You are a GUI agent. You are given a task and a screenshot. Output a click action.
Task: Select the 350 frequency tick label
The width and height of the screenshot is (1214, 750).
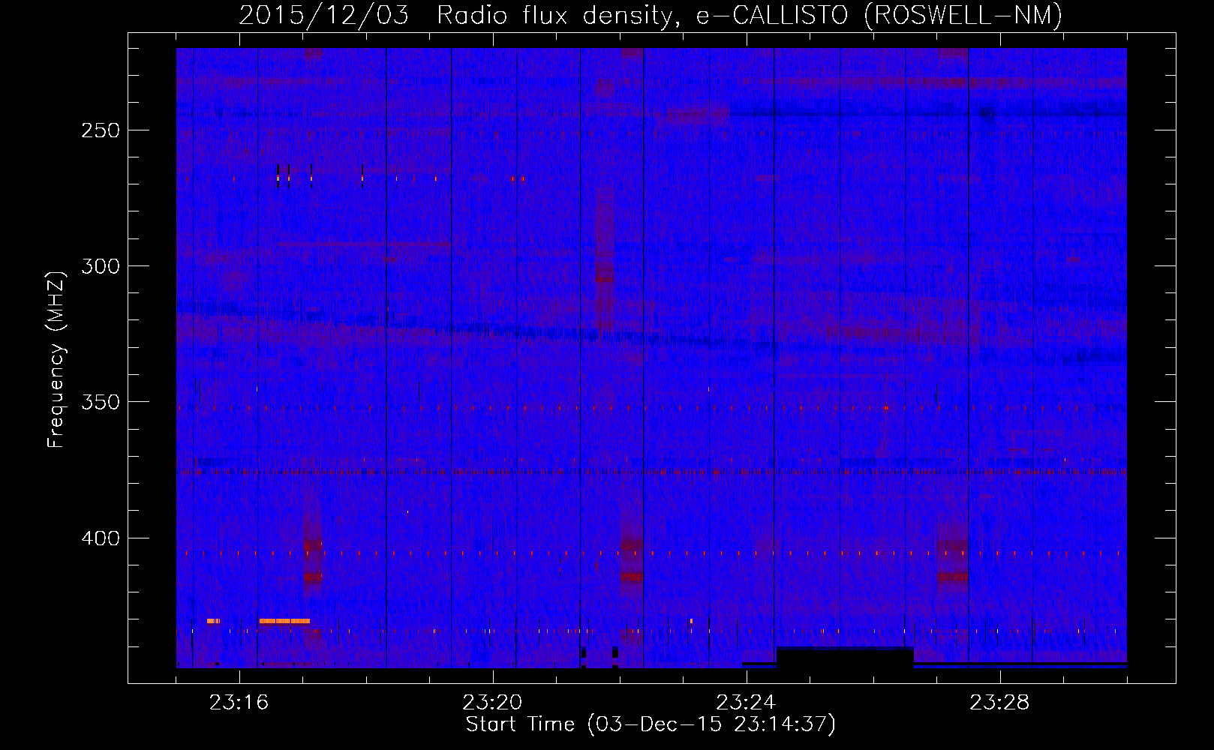(101, 402)
